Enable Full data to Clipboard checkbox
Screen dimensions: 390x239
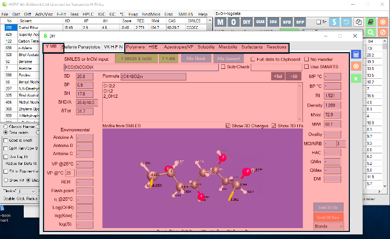coord(253,59)
